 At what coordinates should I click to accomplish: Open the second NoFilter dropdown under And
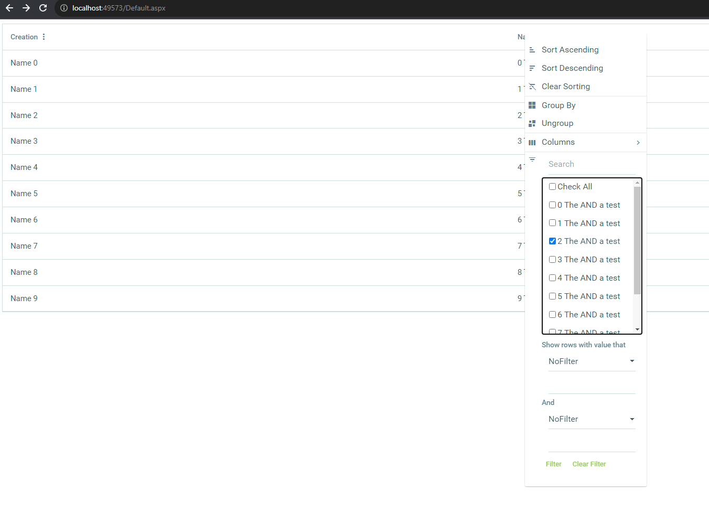pyautogui.click(x=592, y=419)
